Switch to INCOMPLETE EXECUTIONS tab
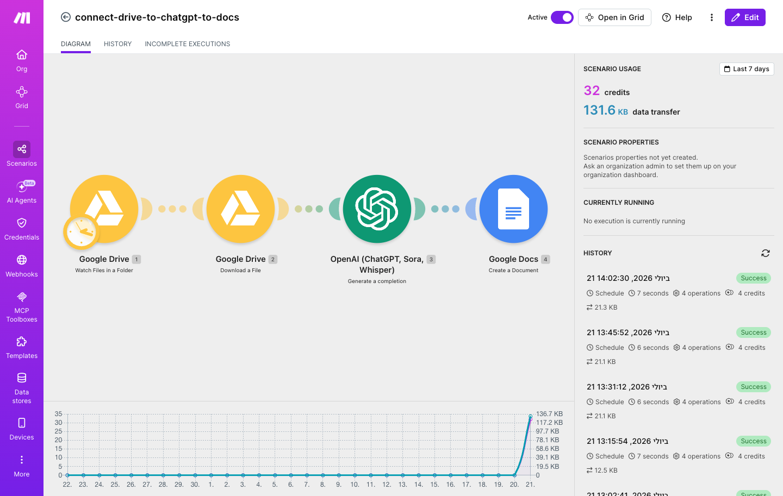 (187, 44)
